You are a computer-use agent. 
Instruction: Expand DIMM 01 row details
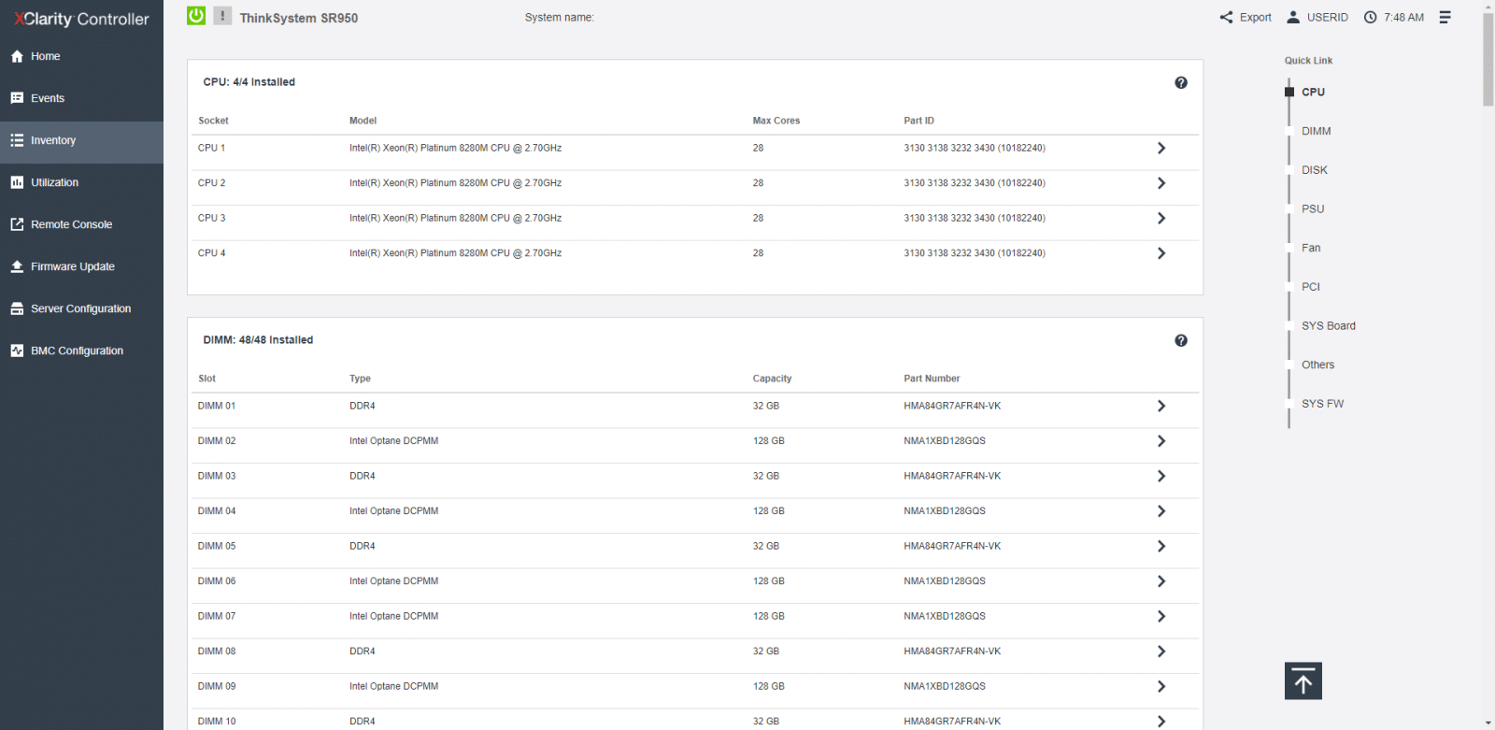pyautogui.click(x=1161, y=406)
